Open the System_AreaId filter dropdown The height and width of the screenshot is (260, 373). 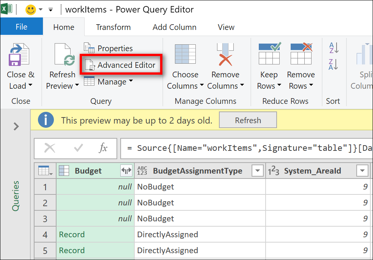click(x=362, y=171)
